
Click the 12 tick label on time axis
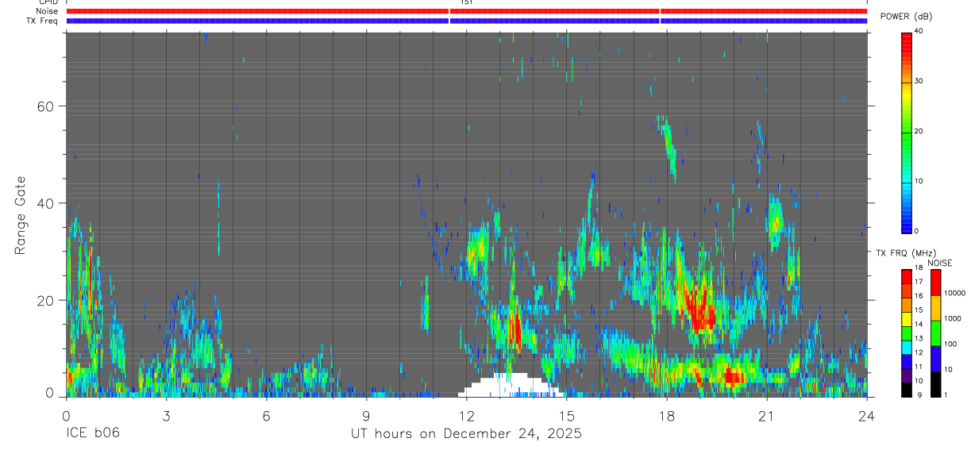click(x=466, y=417)
